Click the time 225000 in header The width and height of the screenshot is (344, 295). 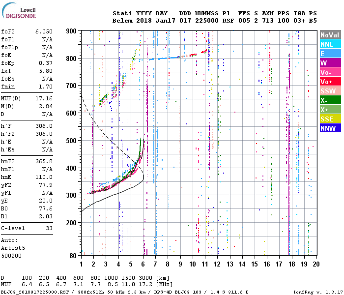[207, 21]
